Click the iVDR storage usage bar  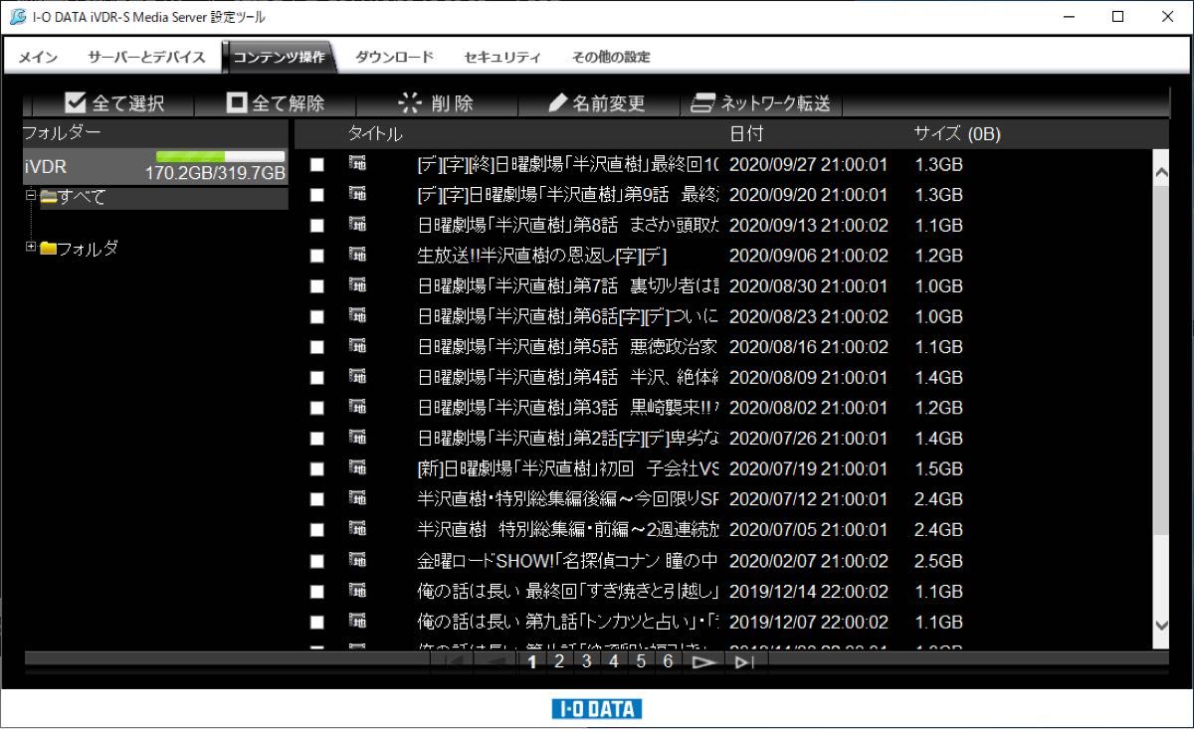(x=220, y=156)
